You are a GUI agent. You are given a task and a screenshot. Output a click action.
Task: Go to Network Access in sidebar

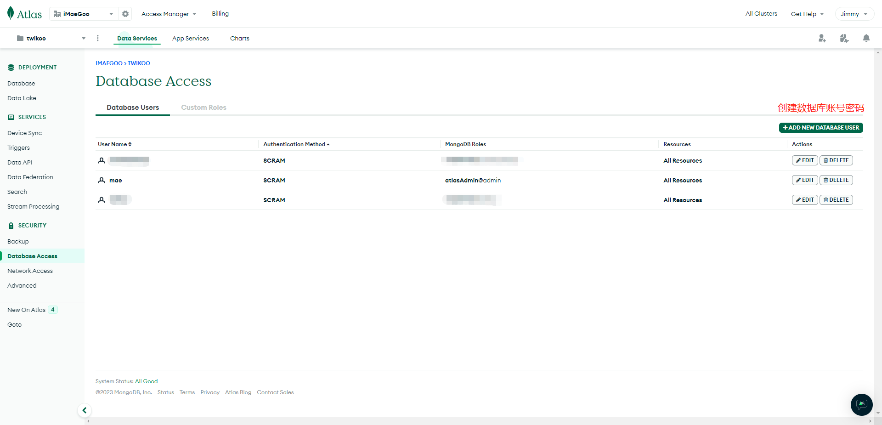point(30,271)
